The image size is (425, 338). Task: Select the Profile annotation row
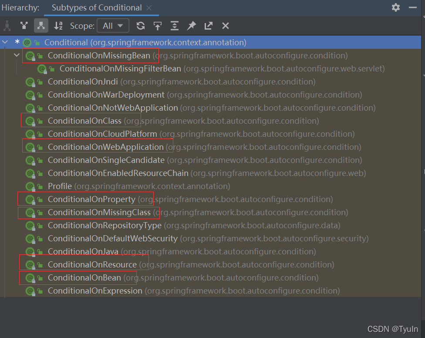click(x=210, y=186)
